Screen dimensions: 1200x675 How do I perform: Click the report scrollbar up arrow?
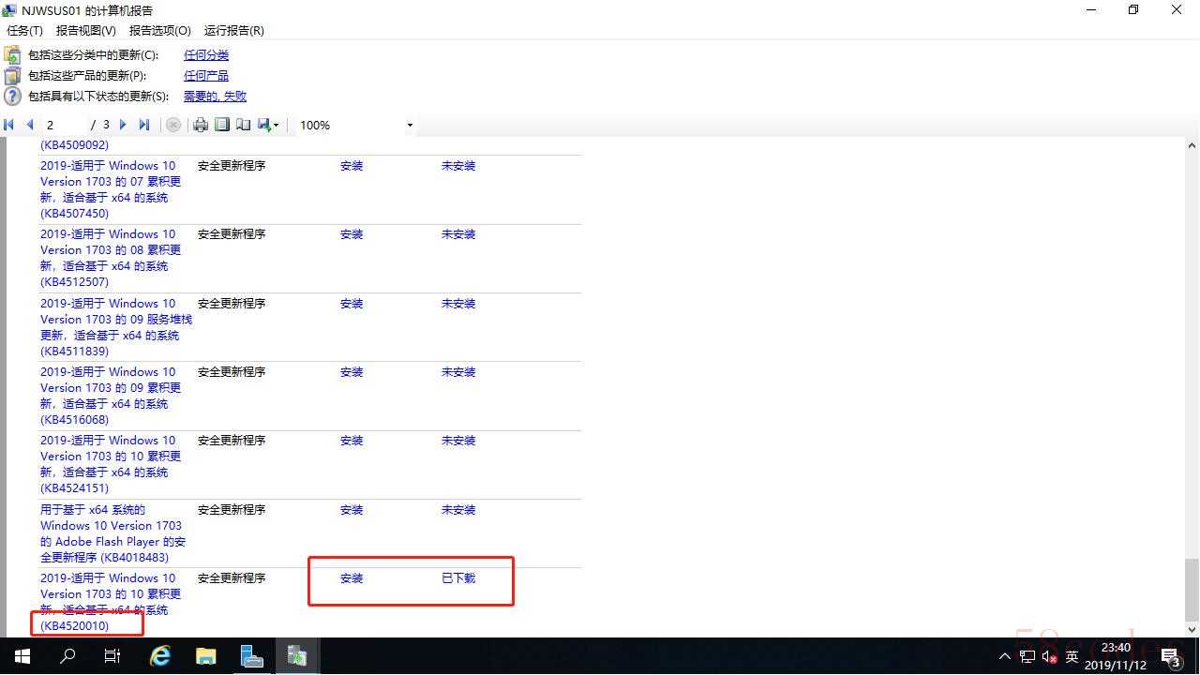(1192, 145)
